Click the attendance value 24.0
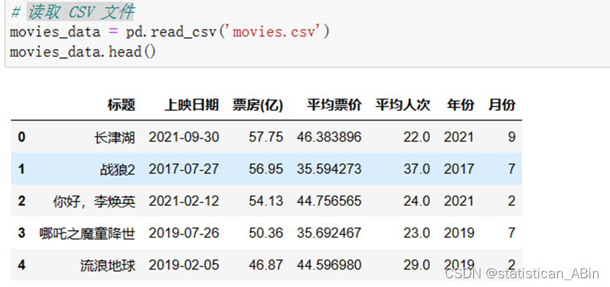The height and width of the screenshot is (287, 610). (x=417, y=201)
